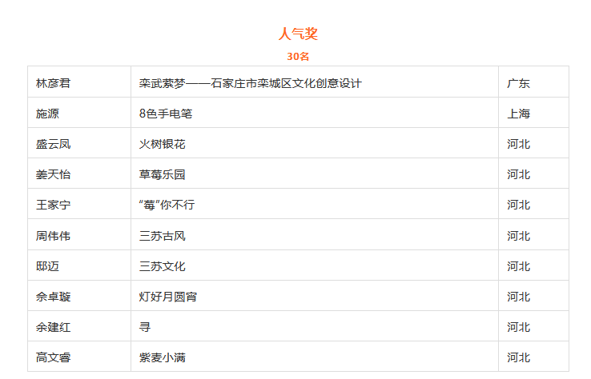Click the "莓"你不行 work title
This screenshot has width=591, height=379.
tap(167, 205)
